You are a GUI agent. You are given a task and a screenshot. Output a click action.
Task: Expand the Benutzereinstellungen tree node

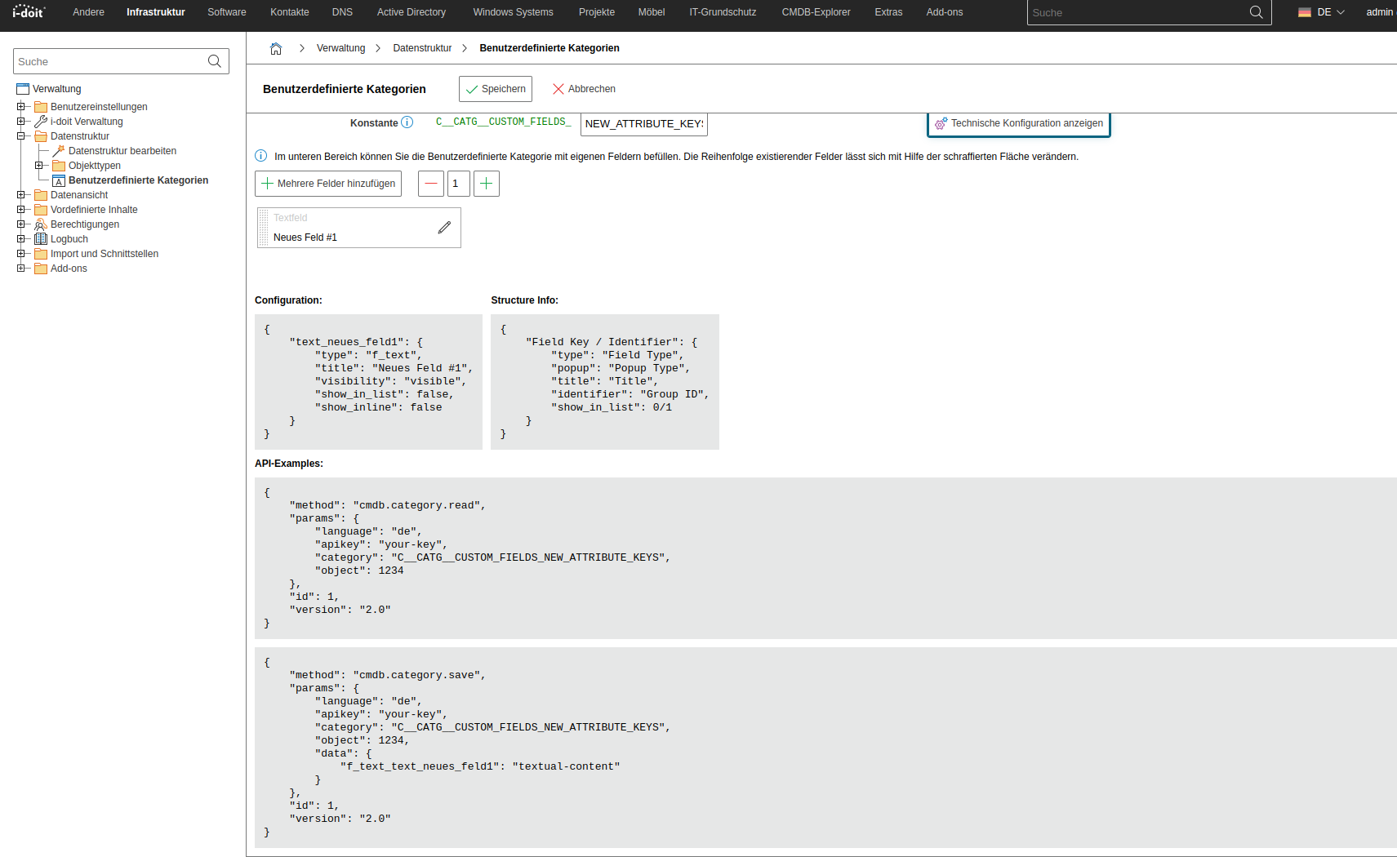pyautogui.click(x=21, y=107)
